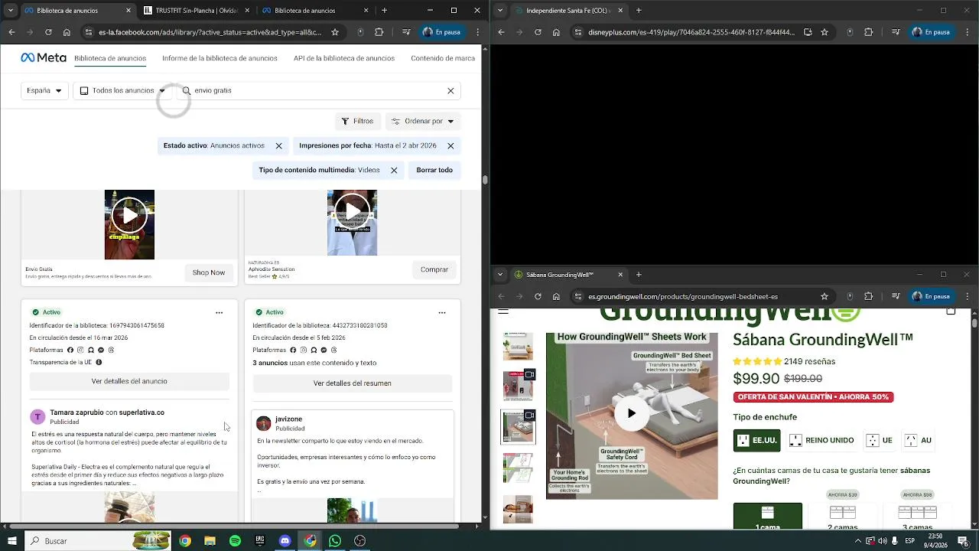This screenshot has height=551, width=979.
Task: Open Spotify from the taskbar
Action: click(x=235, y=541)
